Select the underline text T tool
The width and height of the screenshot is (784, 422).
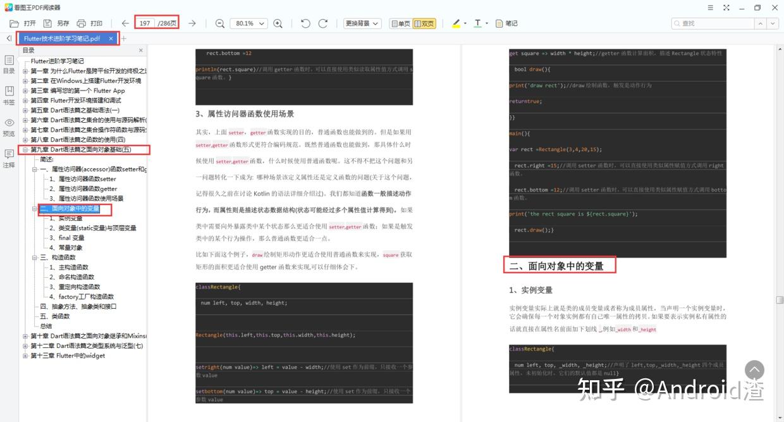pyautogui.click(x=477, y=23)
